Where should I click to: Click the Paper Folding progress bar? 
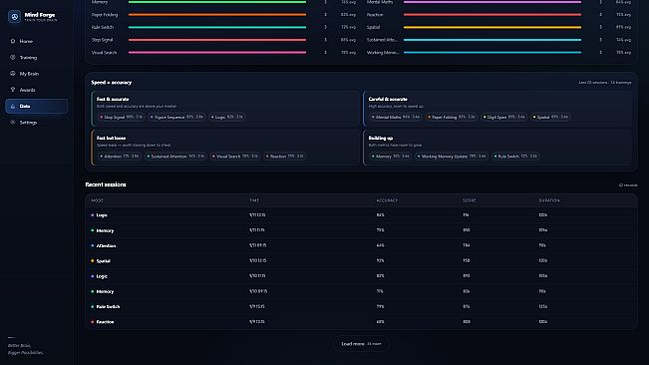217,15
